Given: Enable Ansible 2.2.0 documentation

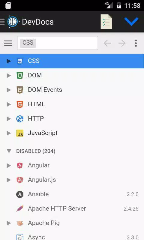Looking at the screenshot, I should tap(72, 194).
